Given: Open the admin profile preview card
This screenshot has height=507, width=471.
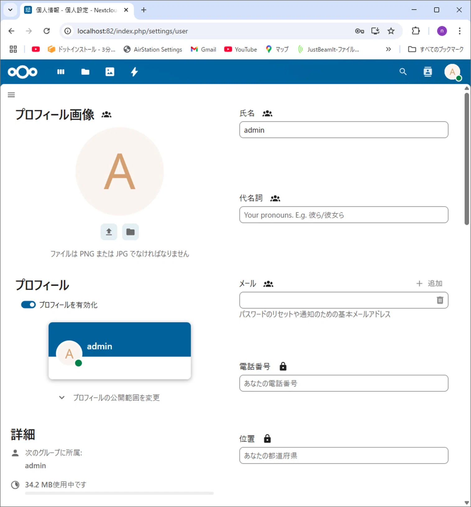Looking at the screenshot, I should click(x=120, y=351).
